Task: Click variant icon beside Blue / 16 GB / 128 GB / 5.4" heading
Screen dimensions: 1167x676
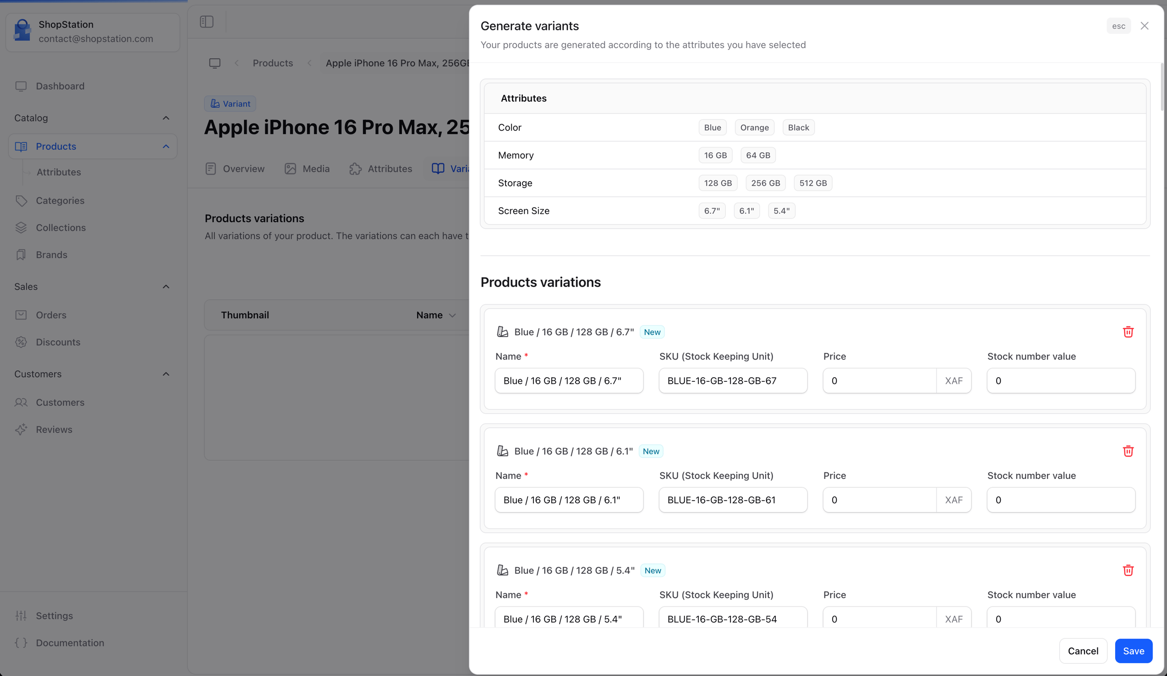Action: [502, 570]
